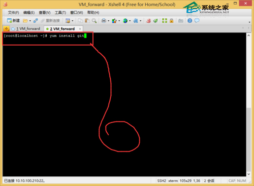This screenshot has height=186, width=254.
Task: Click the xterm status bar entry
Action: (173, 181)
